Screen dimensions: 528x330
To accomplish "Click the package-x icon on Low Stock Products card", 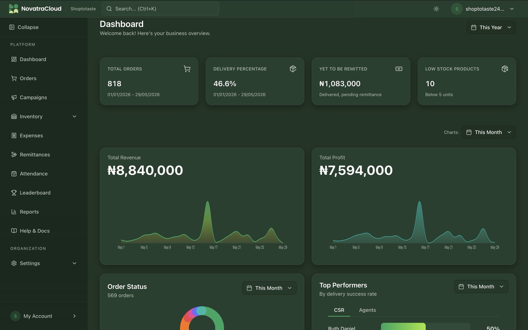I will (505, 69).
